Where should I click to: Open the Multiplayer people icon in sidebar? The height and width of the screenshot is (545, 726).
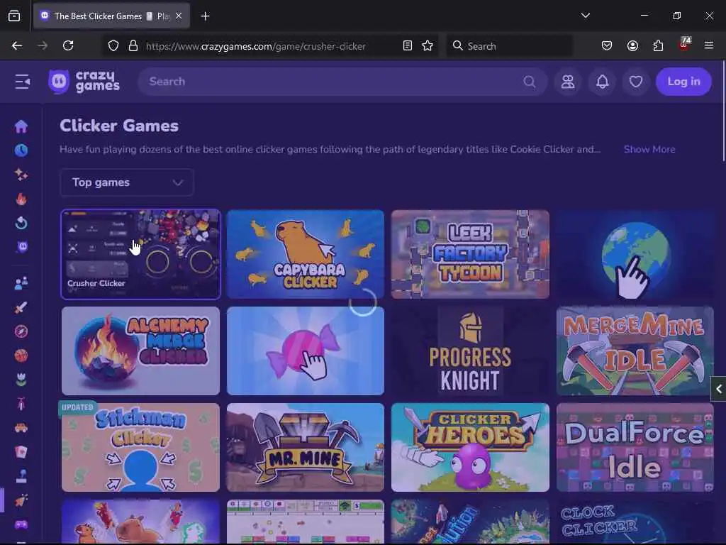[21, 282]
